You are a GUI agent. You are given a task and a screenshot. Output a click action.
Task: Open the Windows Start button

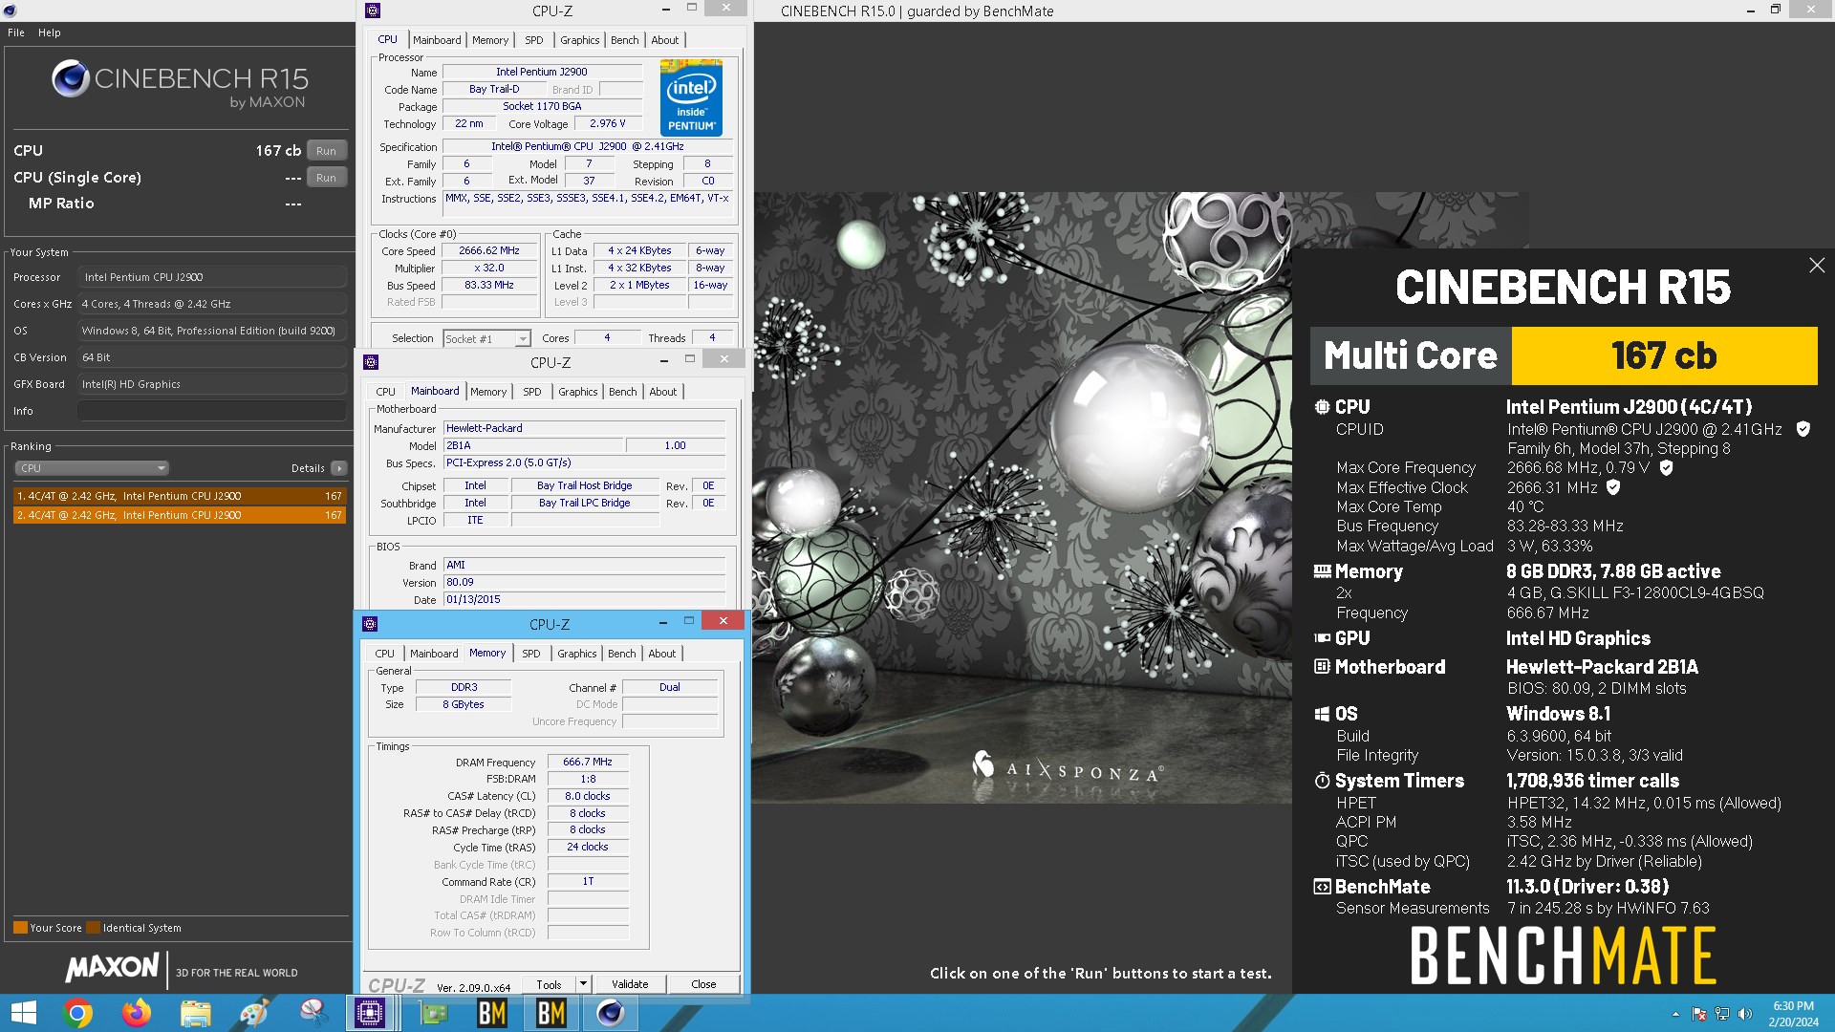click(23, 1013)
